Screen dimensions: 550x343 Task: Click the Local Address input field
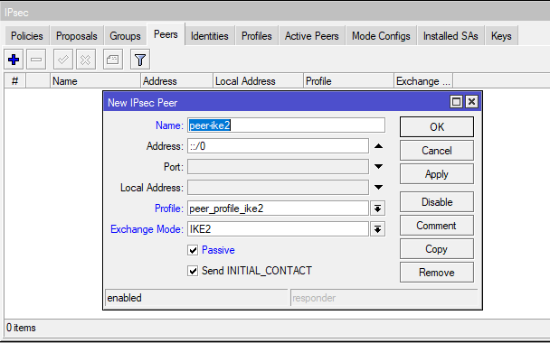point(278,187)
